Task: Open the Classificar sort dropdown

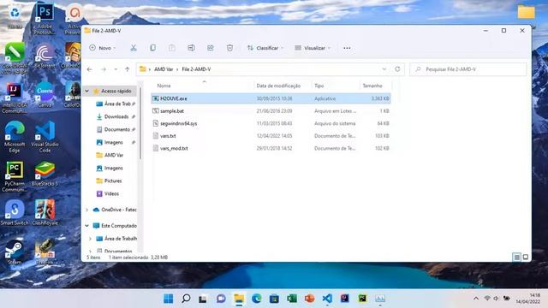Action: tap(265, 48)
